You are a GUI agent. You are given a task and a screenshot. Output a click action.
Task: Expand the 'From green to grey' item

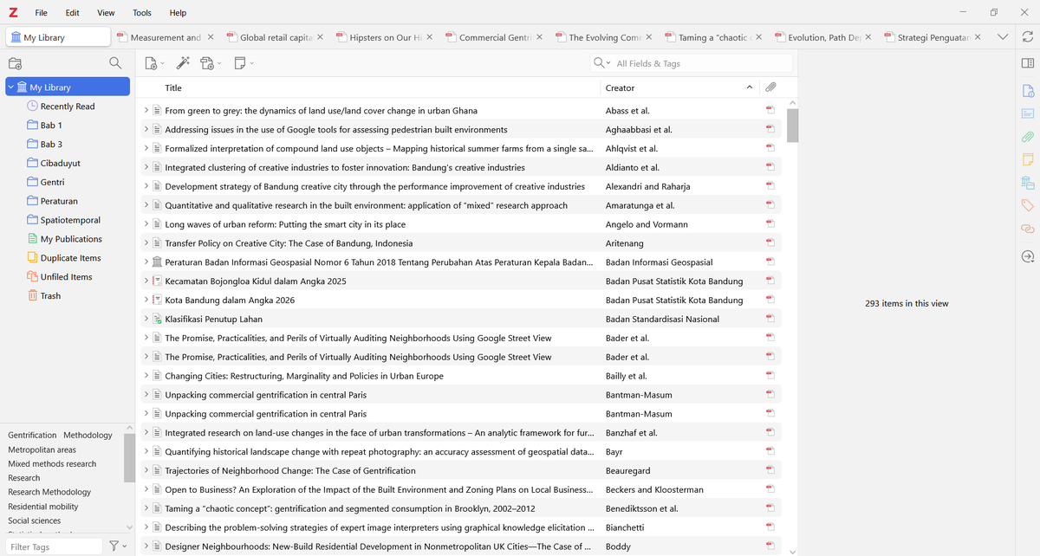(x=146, y=111)
